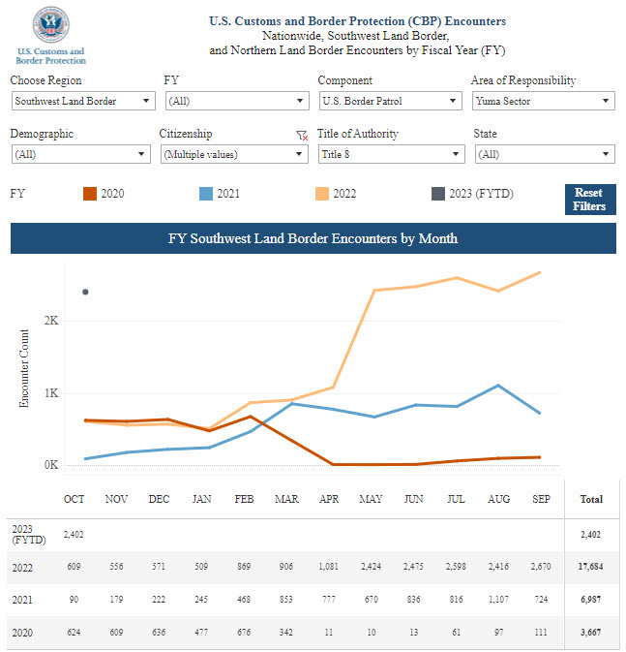Open the Component dropdown U.S. Border Patrol
This screenshot has height=652, width=626.
(390, 101)
